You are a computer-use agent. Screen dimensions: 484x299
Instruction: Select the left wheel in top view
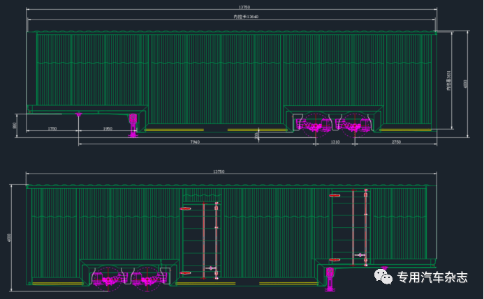312,123
